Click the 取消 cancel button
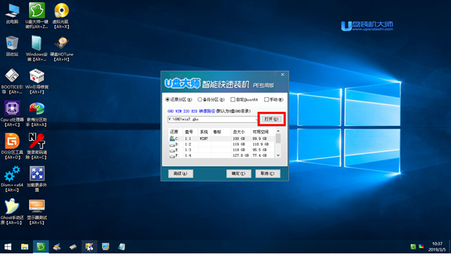 coord(268,174)
